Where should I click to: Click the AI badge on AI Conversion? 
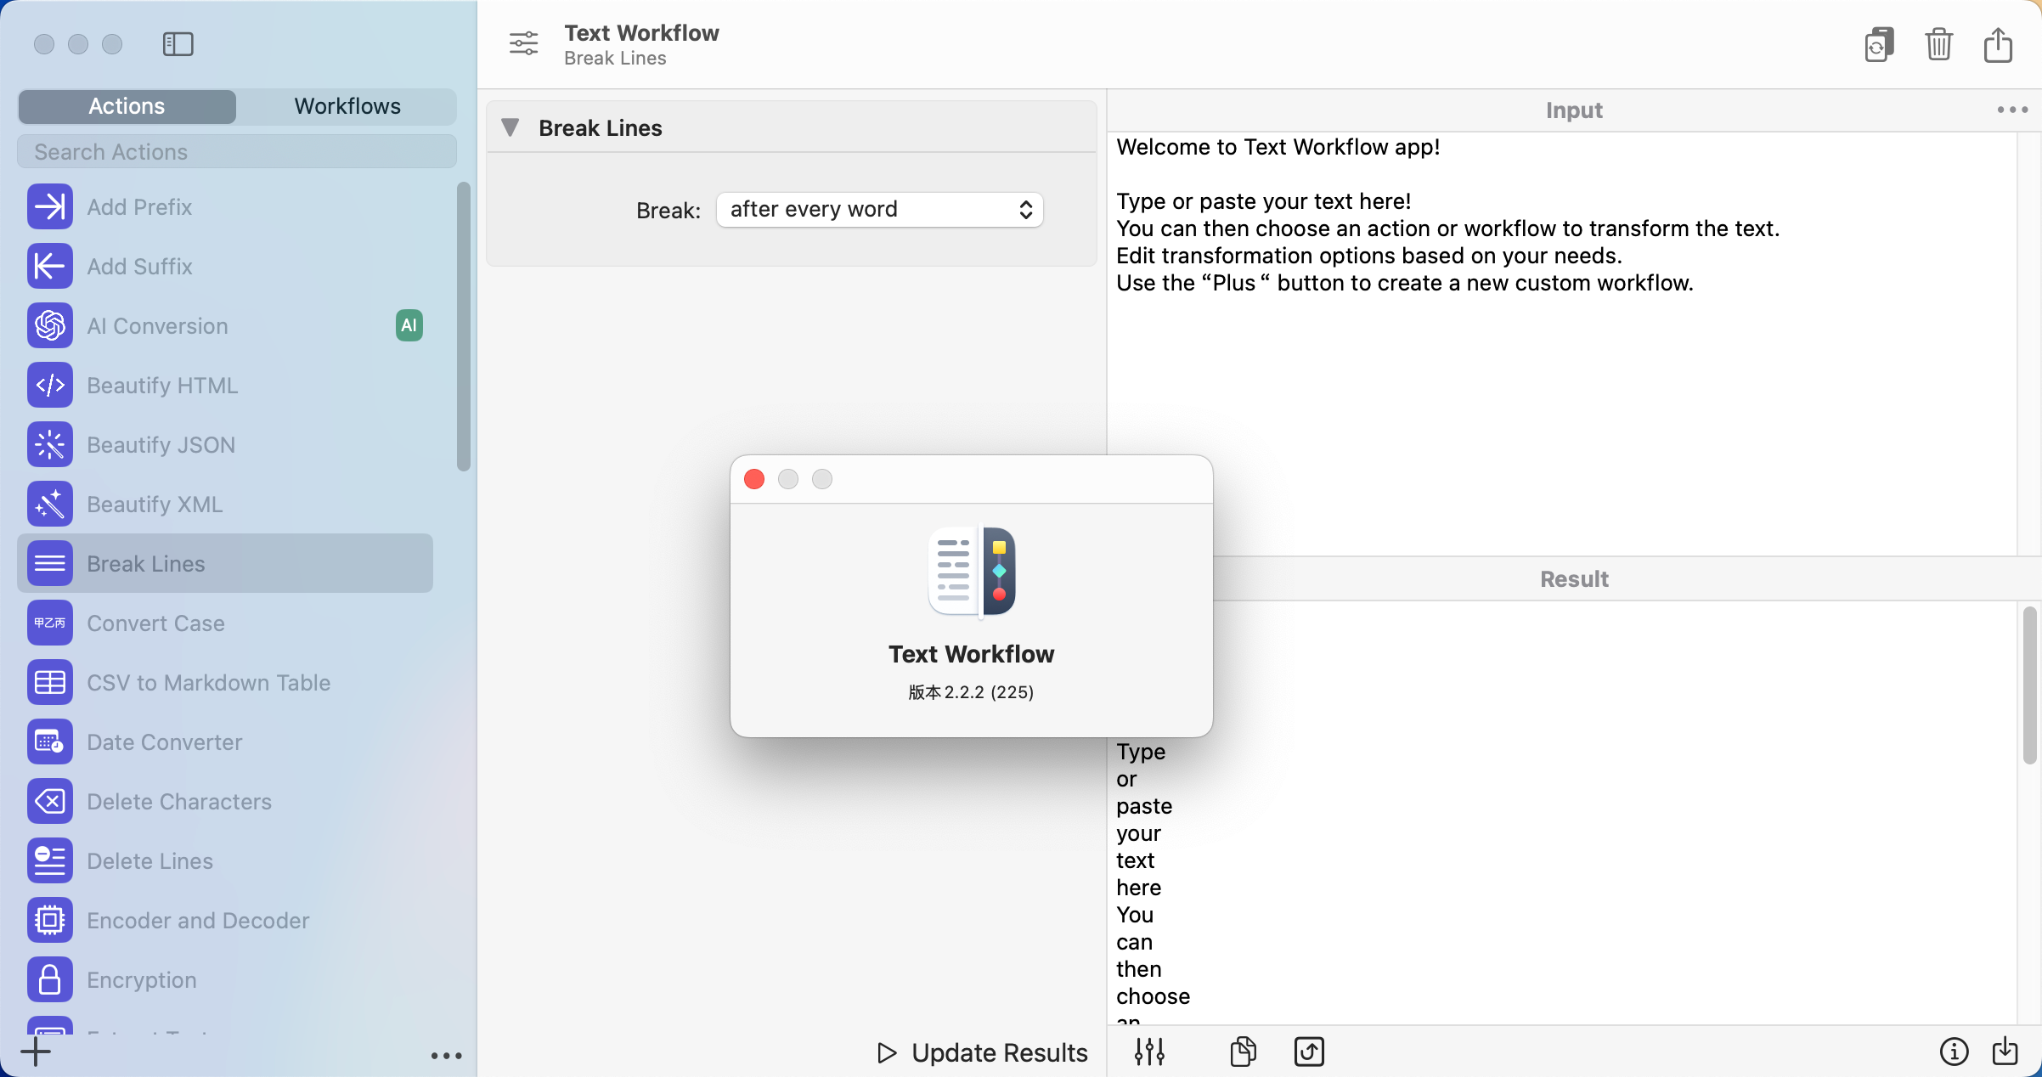coord(409,325)
